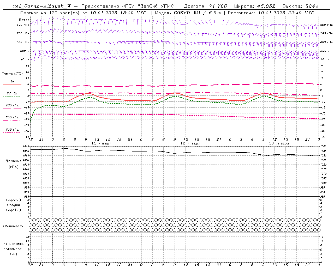Screen dimensions: 334x267
Task: Click the 11 января date label
Action: 102,143
